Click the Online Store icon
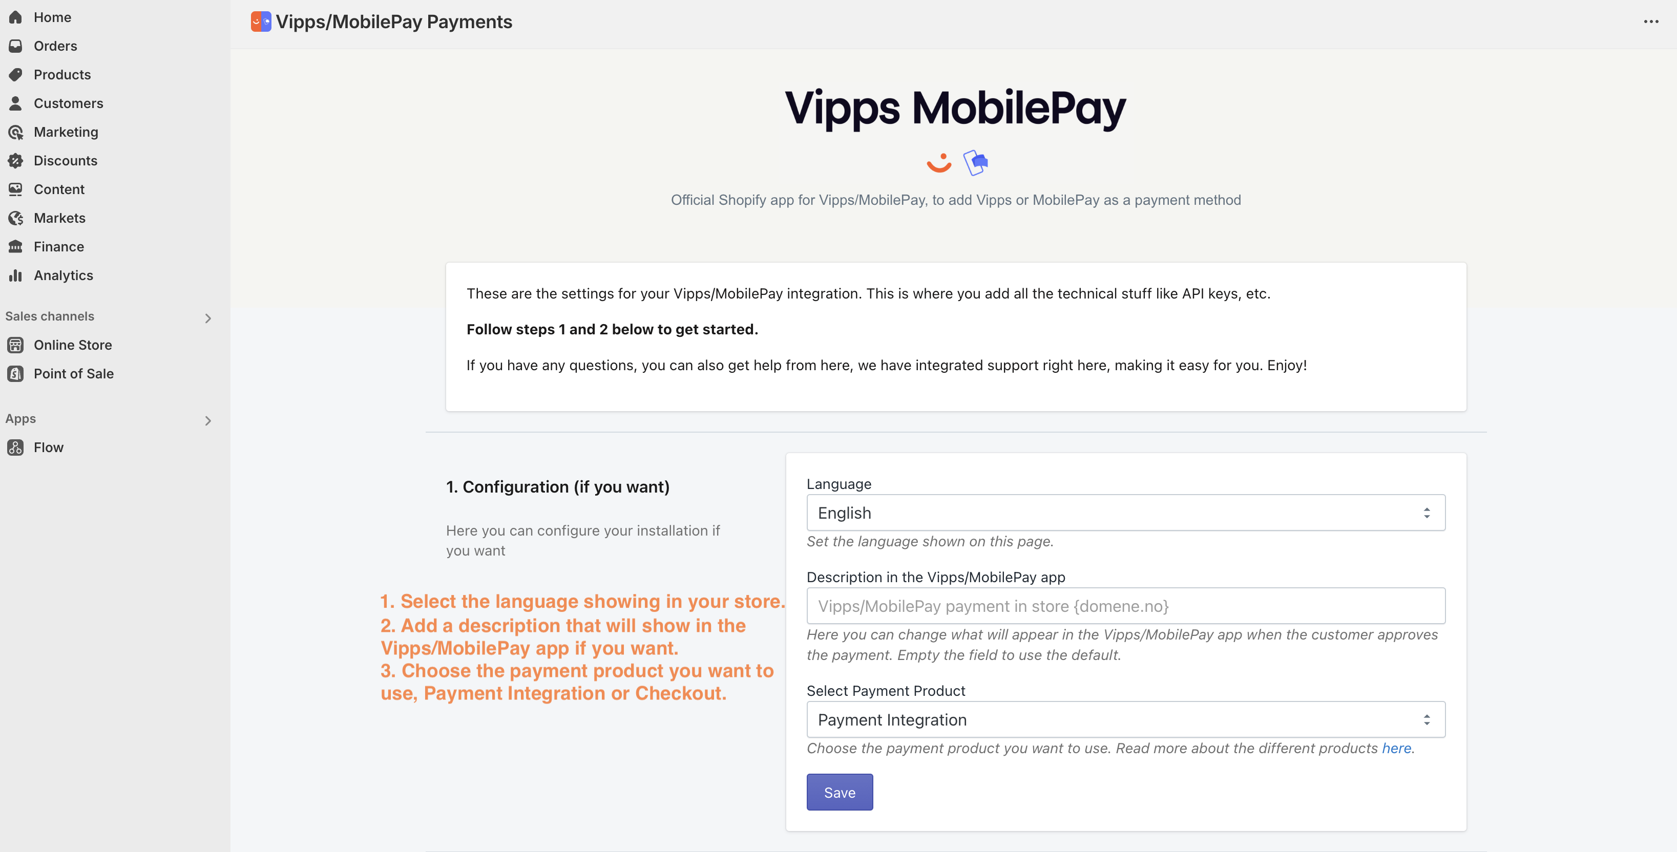 pos(16,345)
